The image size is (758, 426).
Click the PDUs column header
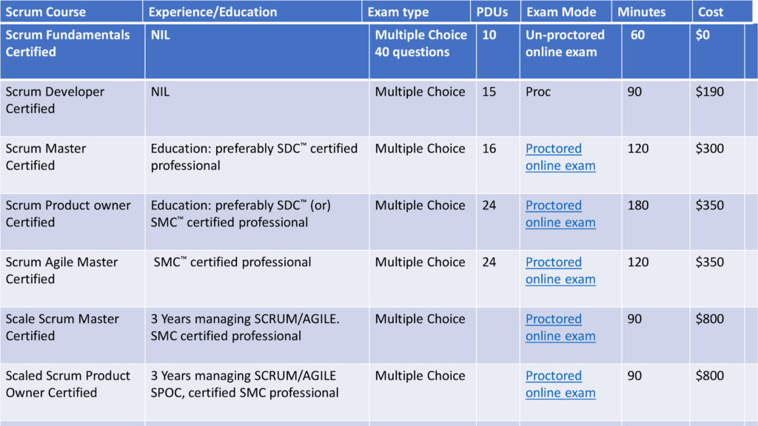point(495,12)
